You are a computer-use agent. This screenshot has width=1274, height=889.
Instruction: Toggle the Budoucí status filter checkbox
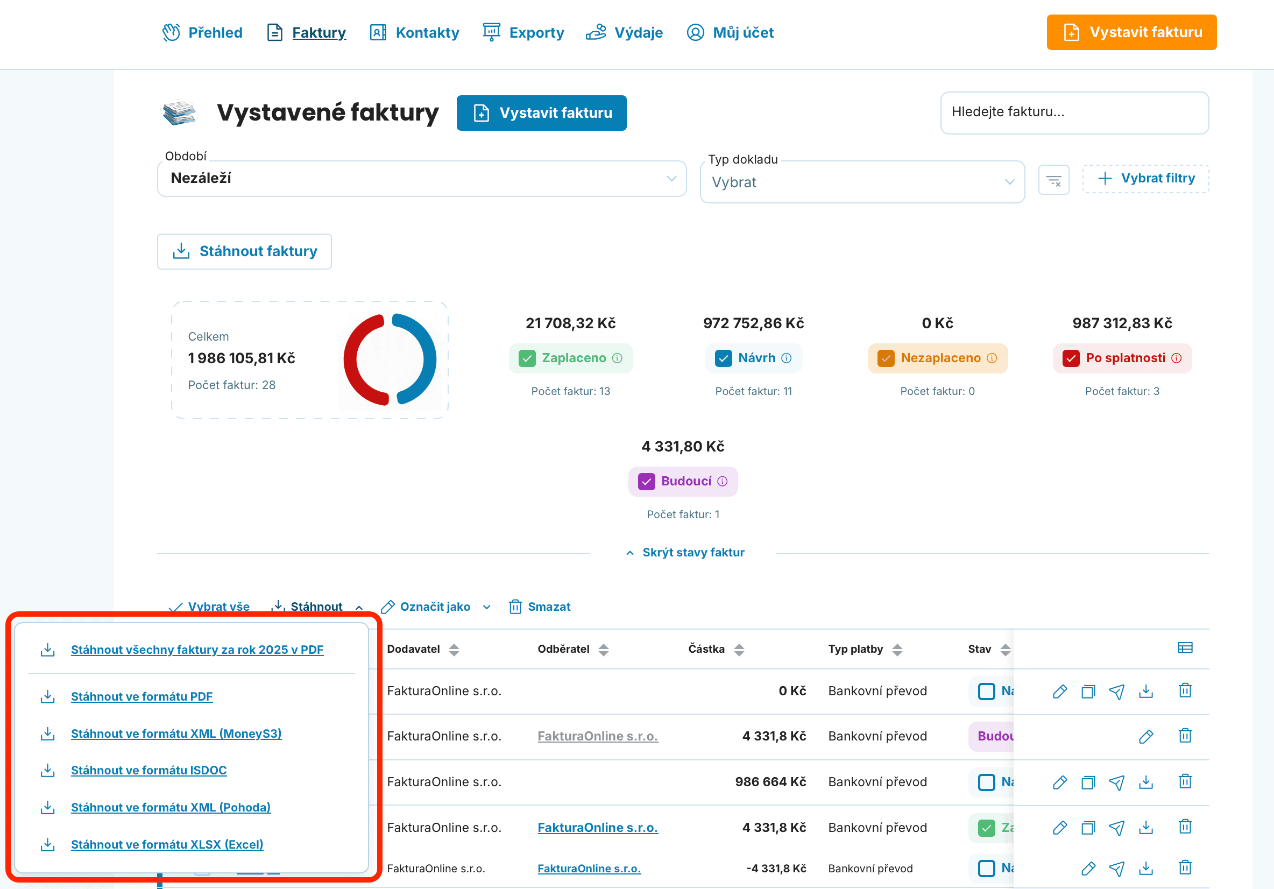(646, 481)
